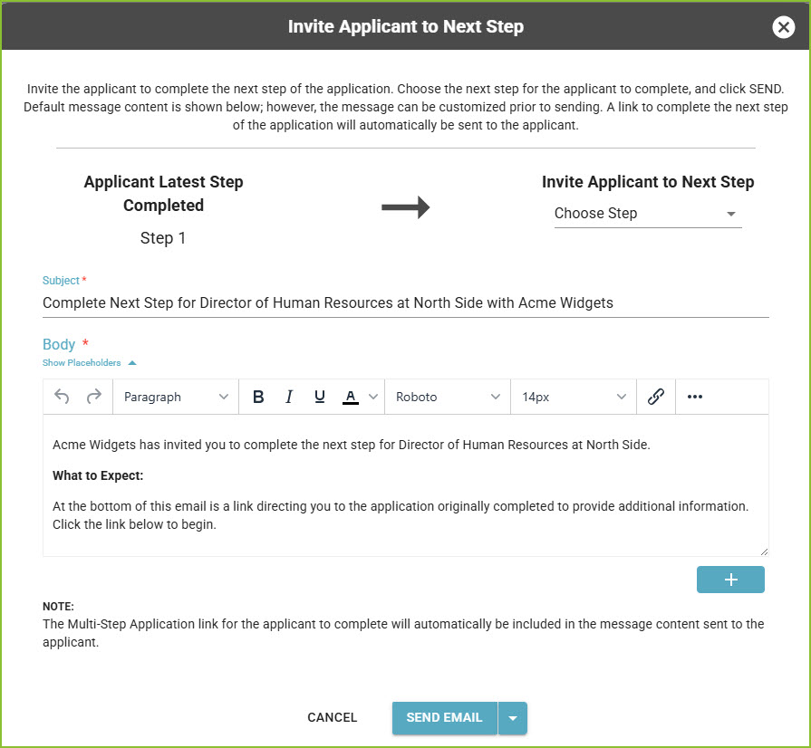Screen dimensions: 811x748
Task: Open the Choose Step dropdown
Action: (x=648, y=214)
